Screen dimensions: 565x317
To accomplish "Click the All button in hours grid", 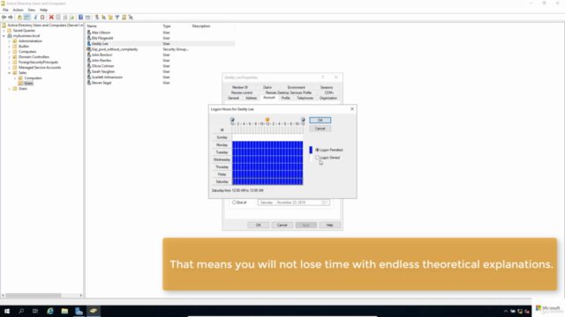I will click(x=222, y=129).
